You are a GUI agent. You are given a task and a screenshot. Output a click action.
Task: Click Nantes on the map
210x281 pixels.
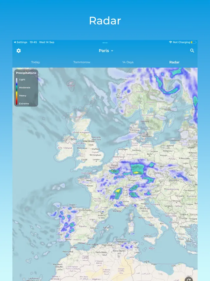pyautogui.click(x=90, y=186)
